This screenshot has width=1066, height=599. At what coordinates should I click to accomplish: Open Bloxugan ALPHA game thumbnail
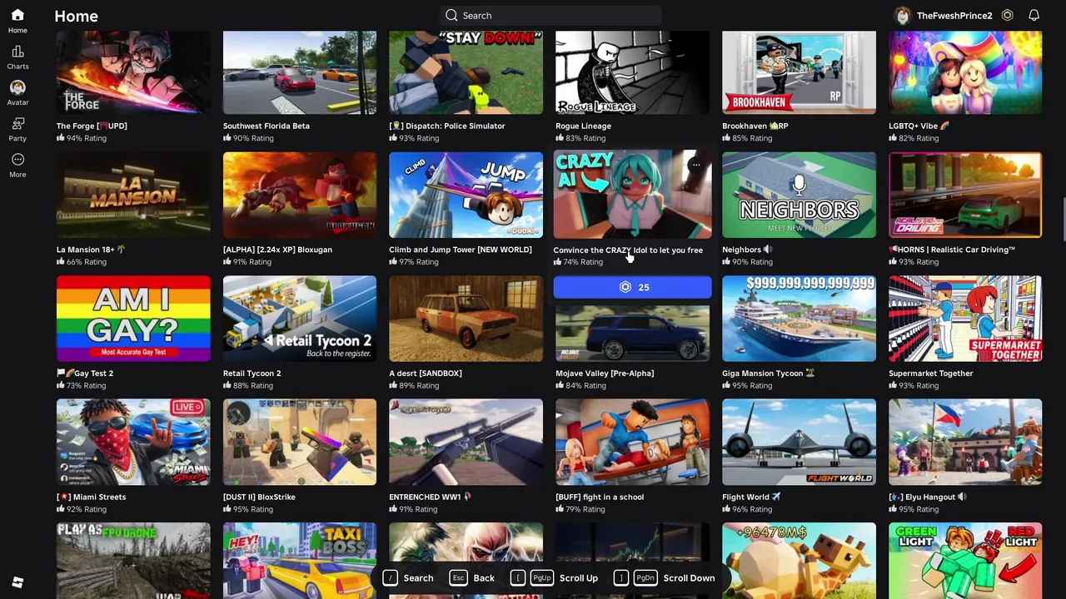click(x=300, y=195)
